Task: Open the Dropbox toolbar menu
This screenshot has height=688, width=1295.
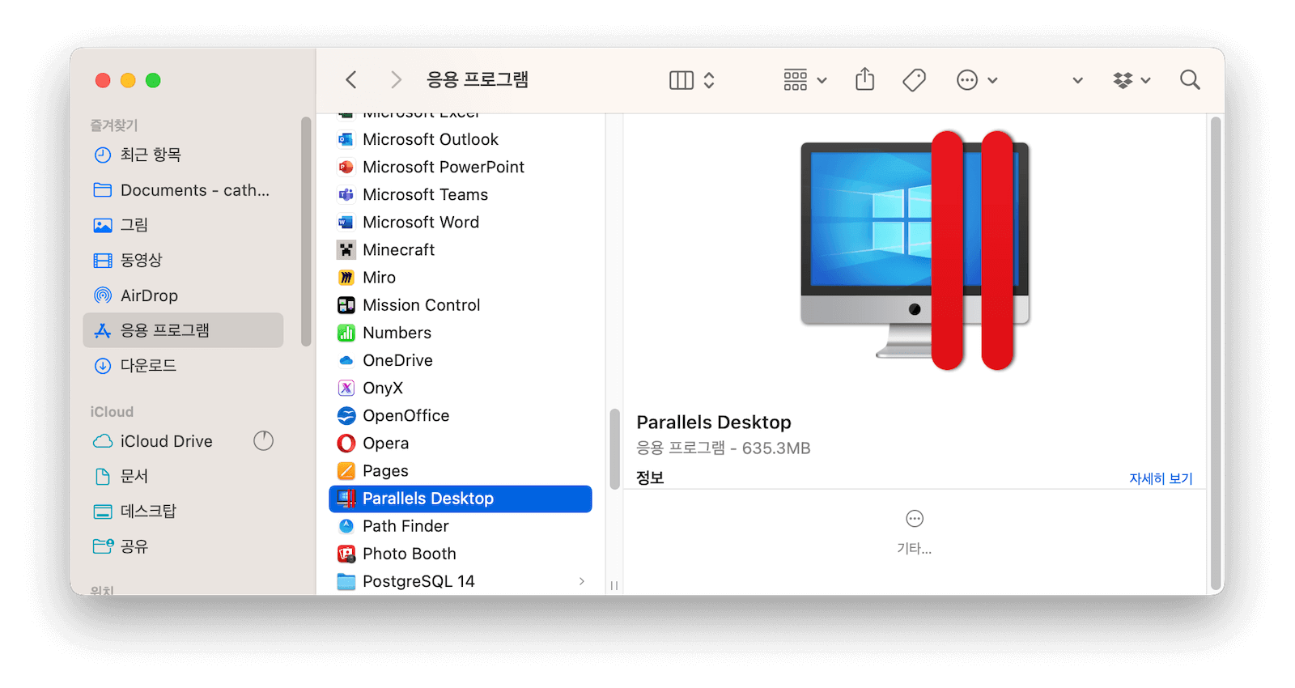Action: click(x=1131, y=80)
